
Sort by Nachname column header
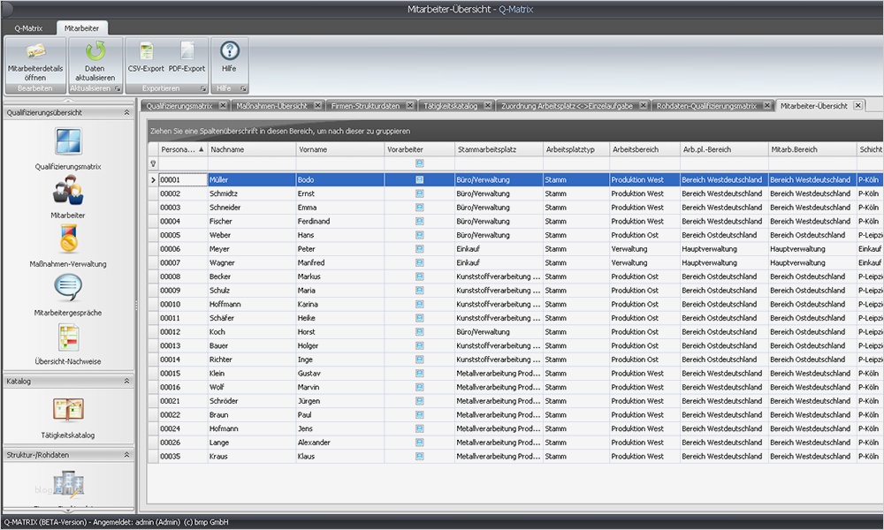(250, 149)
